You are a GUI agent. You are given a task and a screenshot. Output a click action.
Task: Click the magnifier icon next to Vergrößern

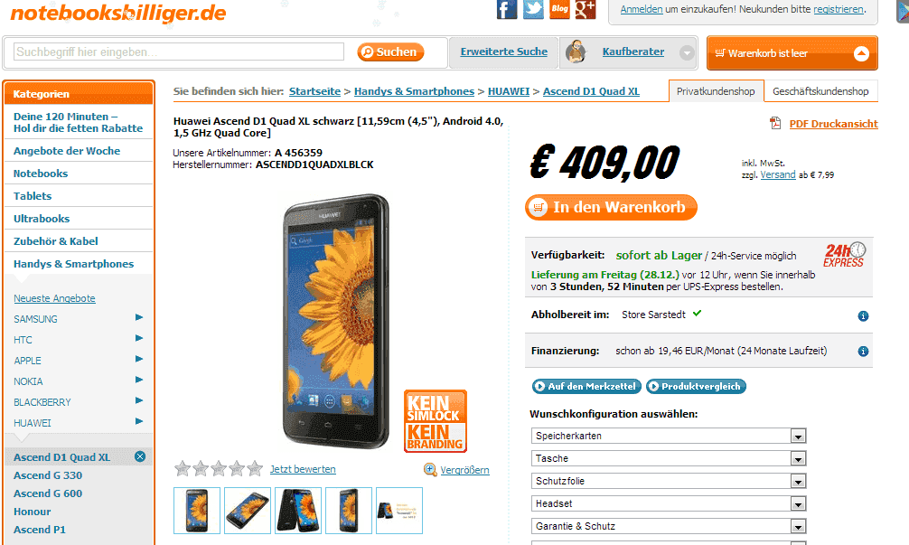(x=430, y=470)
